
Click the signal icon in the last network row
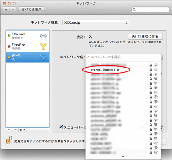tap(156, 152)
